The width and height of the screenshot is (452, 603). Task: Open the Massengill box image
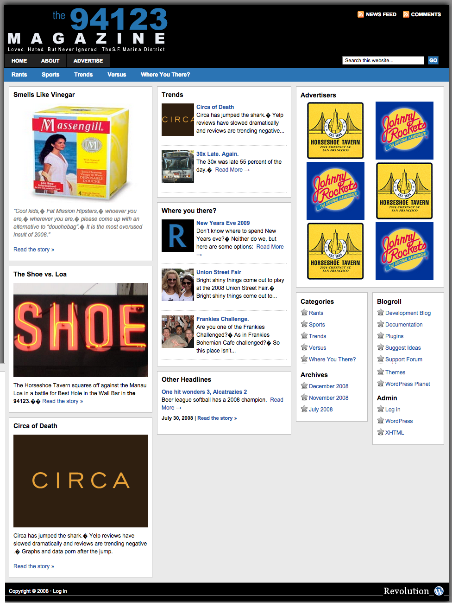(81, 153)
